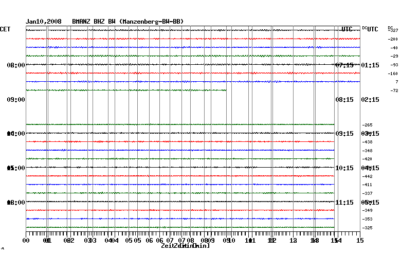
Task: Select DC offset value -72
Action: [x=394, y=90]
